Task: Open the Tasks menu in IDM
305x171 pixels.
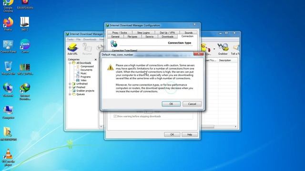Action: (x=70, y=39)
